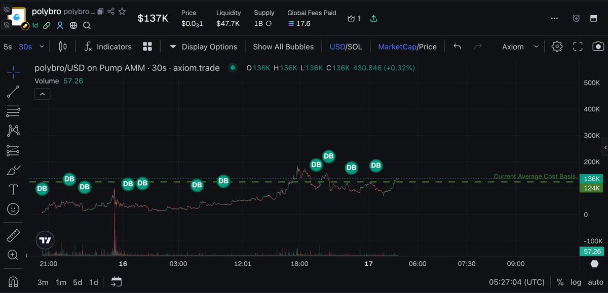Switch currency to SOL

tap(355, 47)
